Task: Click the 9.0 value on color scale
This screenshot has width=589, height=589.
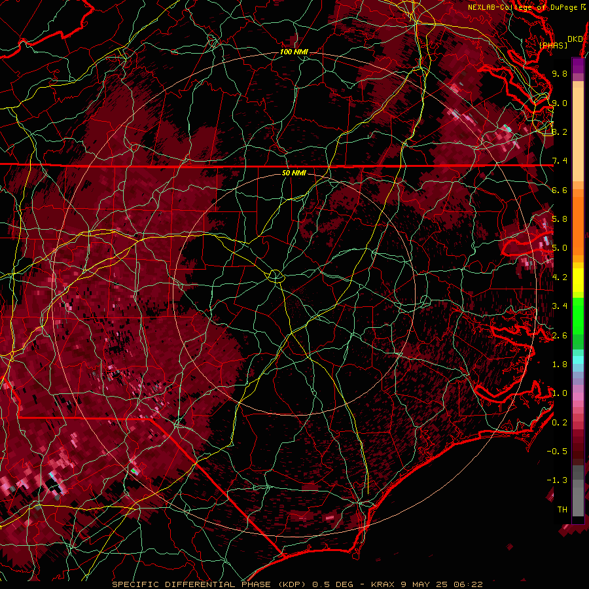Action: tap(560, 103)
